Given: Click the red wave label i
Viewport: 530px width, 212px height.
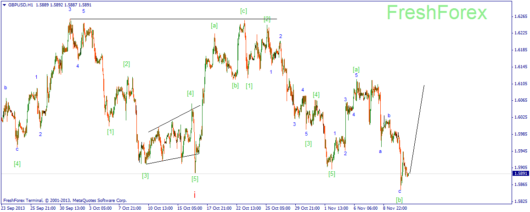Looking at the screenshot, I should click(x=195, y=195).
